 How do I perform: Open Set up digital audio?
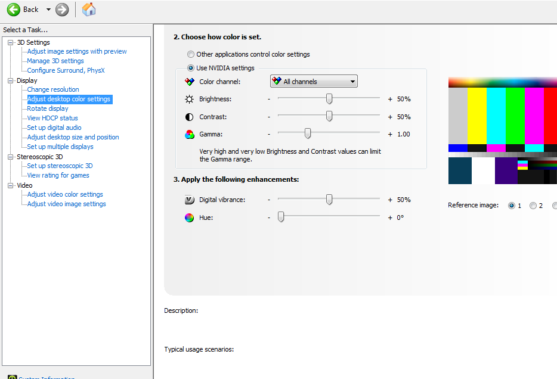click(54, 128)
